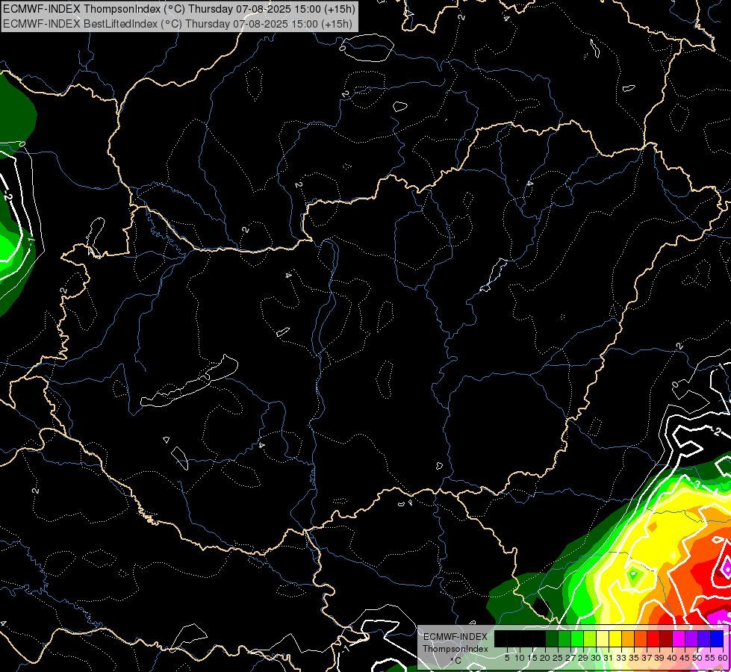This screenshot has width=731, height=672.
Task: Select the yellow 31-33 legend swatch
Action: click(x=615, y=638)
